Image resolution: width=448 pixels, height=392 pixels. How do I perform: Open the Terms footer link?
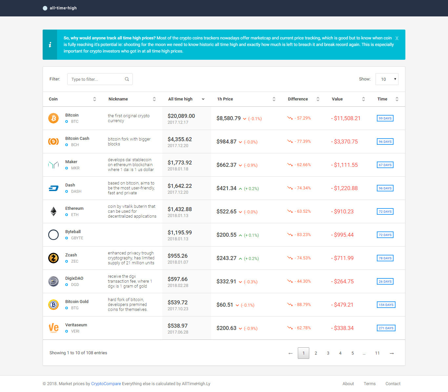(x=370, y=384)
